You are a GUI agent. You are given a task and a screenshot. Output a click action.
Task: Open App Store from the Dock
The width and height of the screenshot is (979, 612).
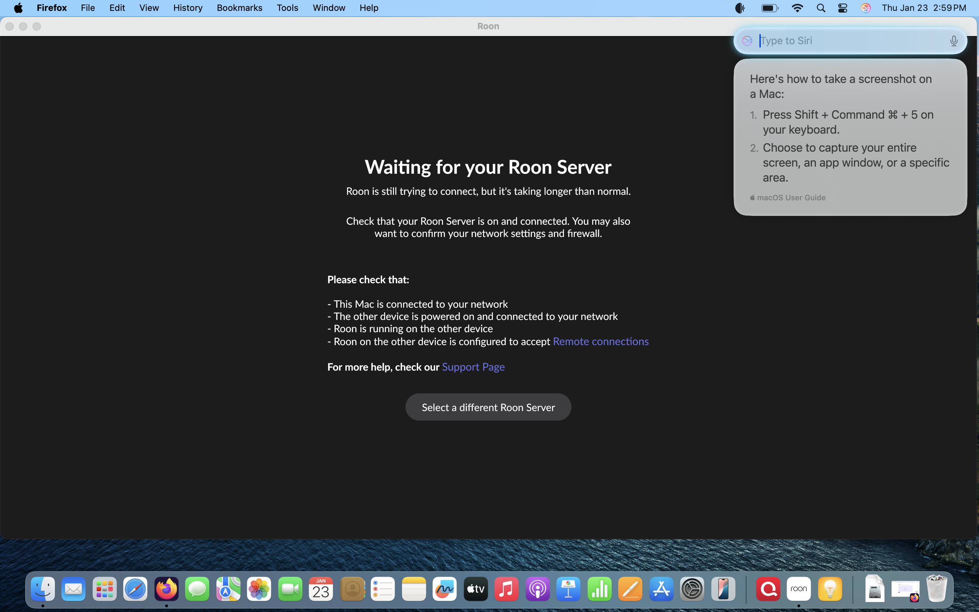662,589
